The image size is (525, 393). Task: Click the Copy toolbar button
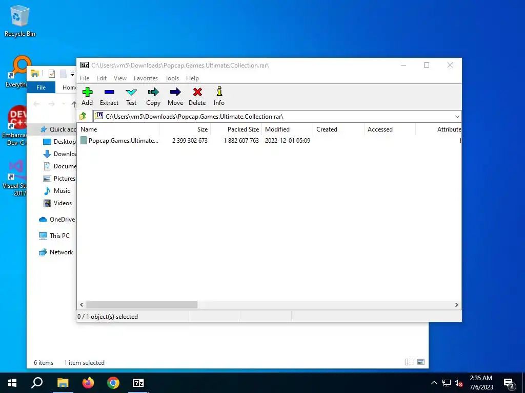click(153, 97)
